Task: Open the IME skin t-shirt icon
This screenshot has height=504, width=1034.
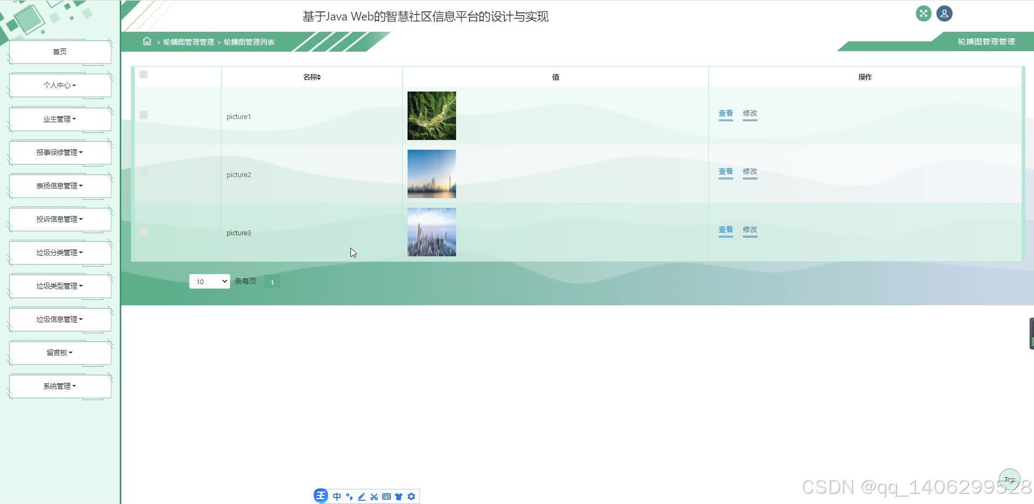Action: point(399,496)
